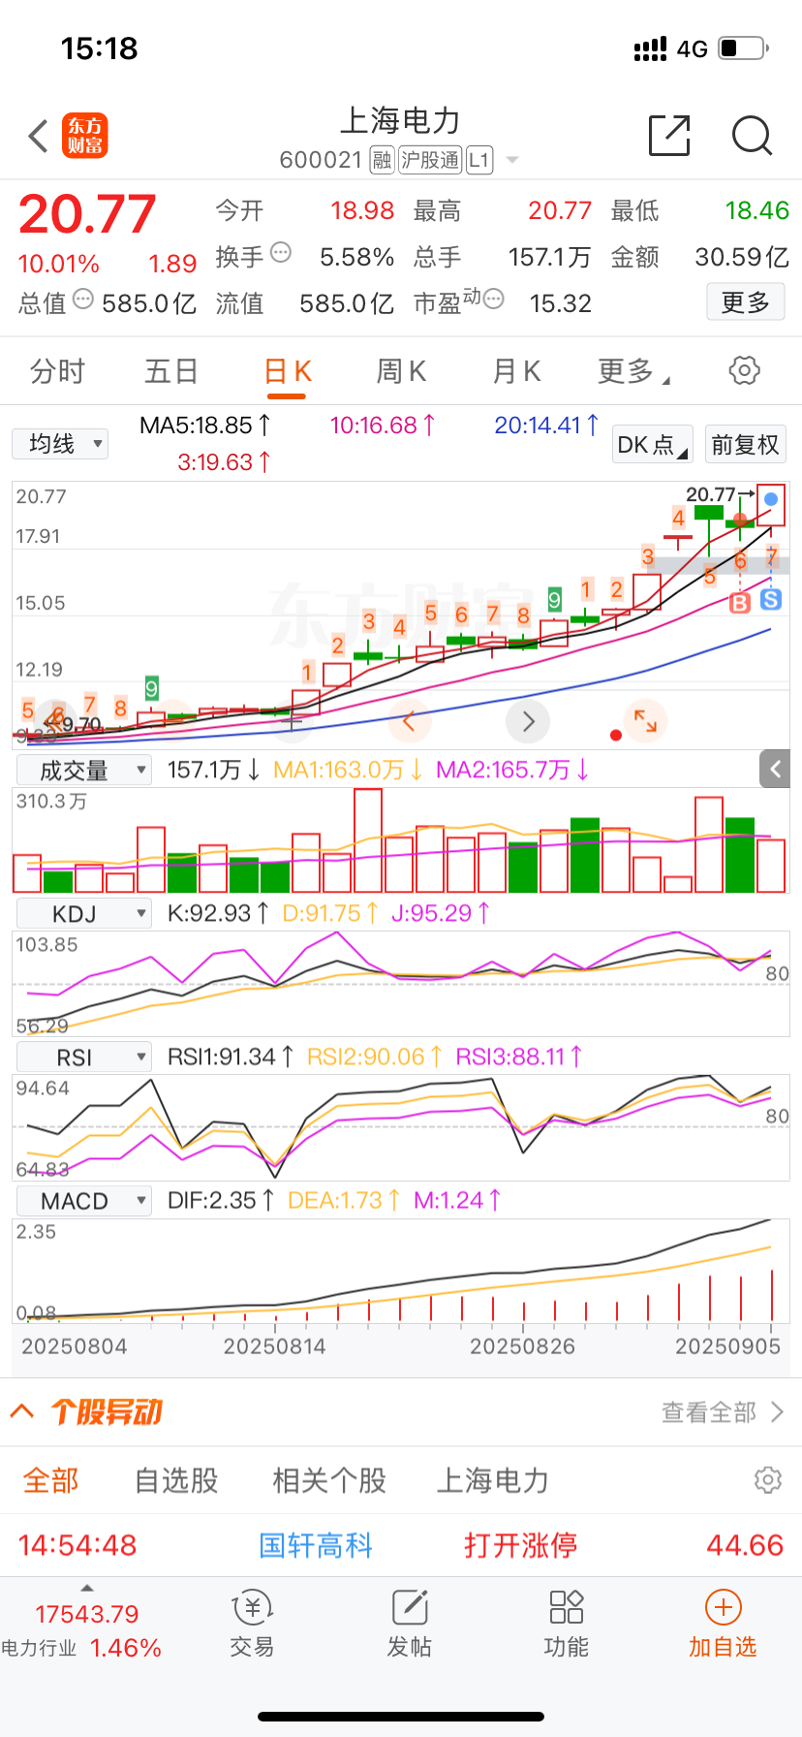Tap the tallest volume bar
This screenshot has height=1737, width=802.
pos(368,840)
